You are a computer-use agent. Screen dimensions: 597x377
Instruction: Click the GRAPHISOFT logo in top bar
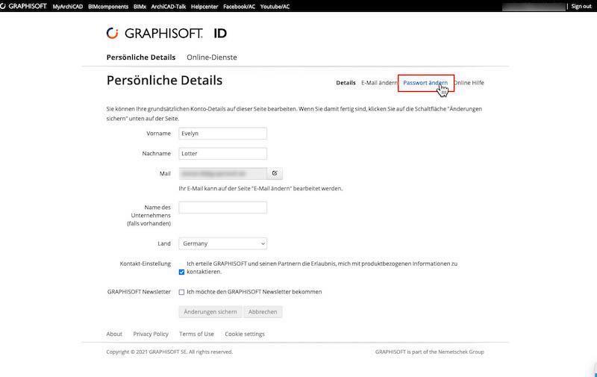pyautogui.click(x=24, y=6)
